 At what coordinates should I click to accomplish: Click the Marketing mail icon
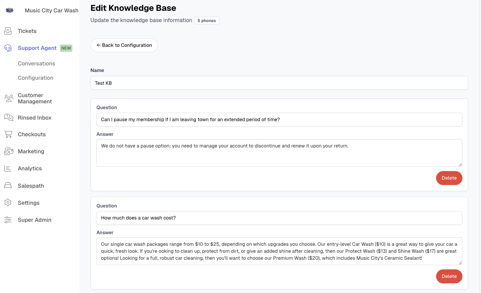point(8,151)
